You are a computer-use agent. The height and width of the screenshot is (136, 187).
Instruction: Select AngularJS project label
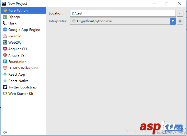tap(16, 55)
